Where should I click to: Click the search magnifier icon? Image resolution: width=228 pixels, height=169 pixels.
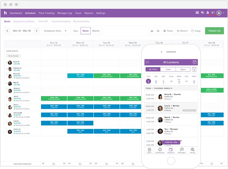(158, 31)
